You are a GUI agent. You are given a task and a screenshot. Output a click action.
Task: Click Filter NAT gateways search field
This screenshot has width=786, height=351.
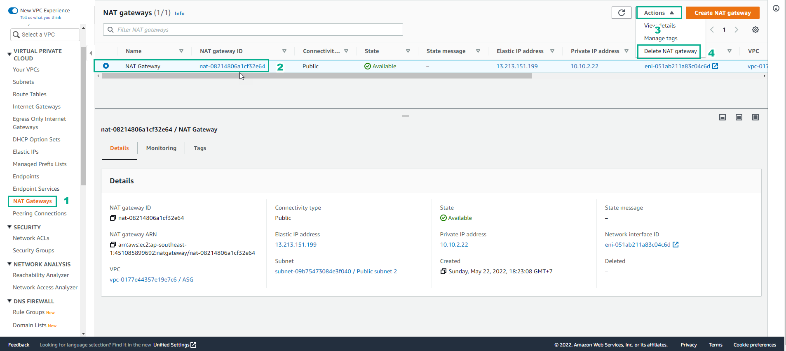click(x=253, y=30)
